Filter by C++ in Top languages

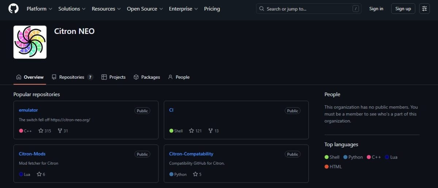[374, 157]
